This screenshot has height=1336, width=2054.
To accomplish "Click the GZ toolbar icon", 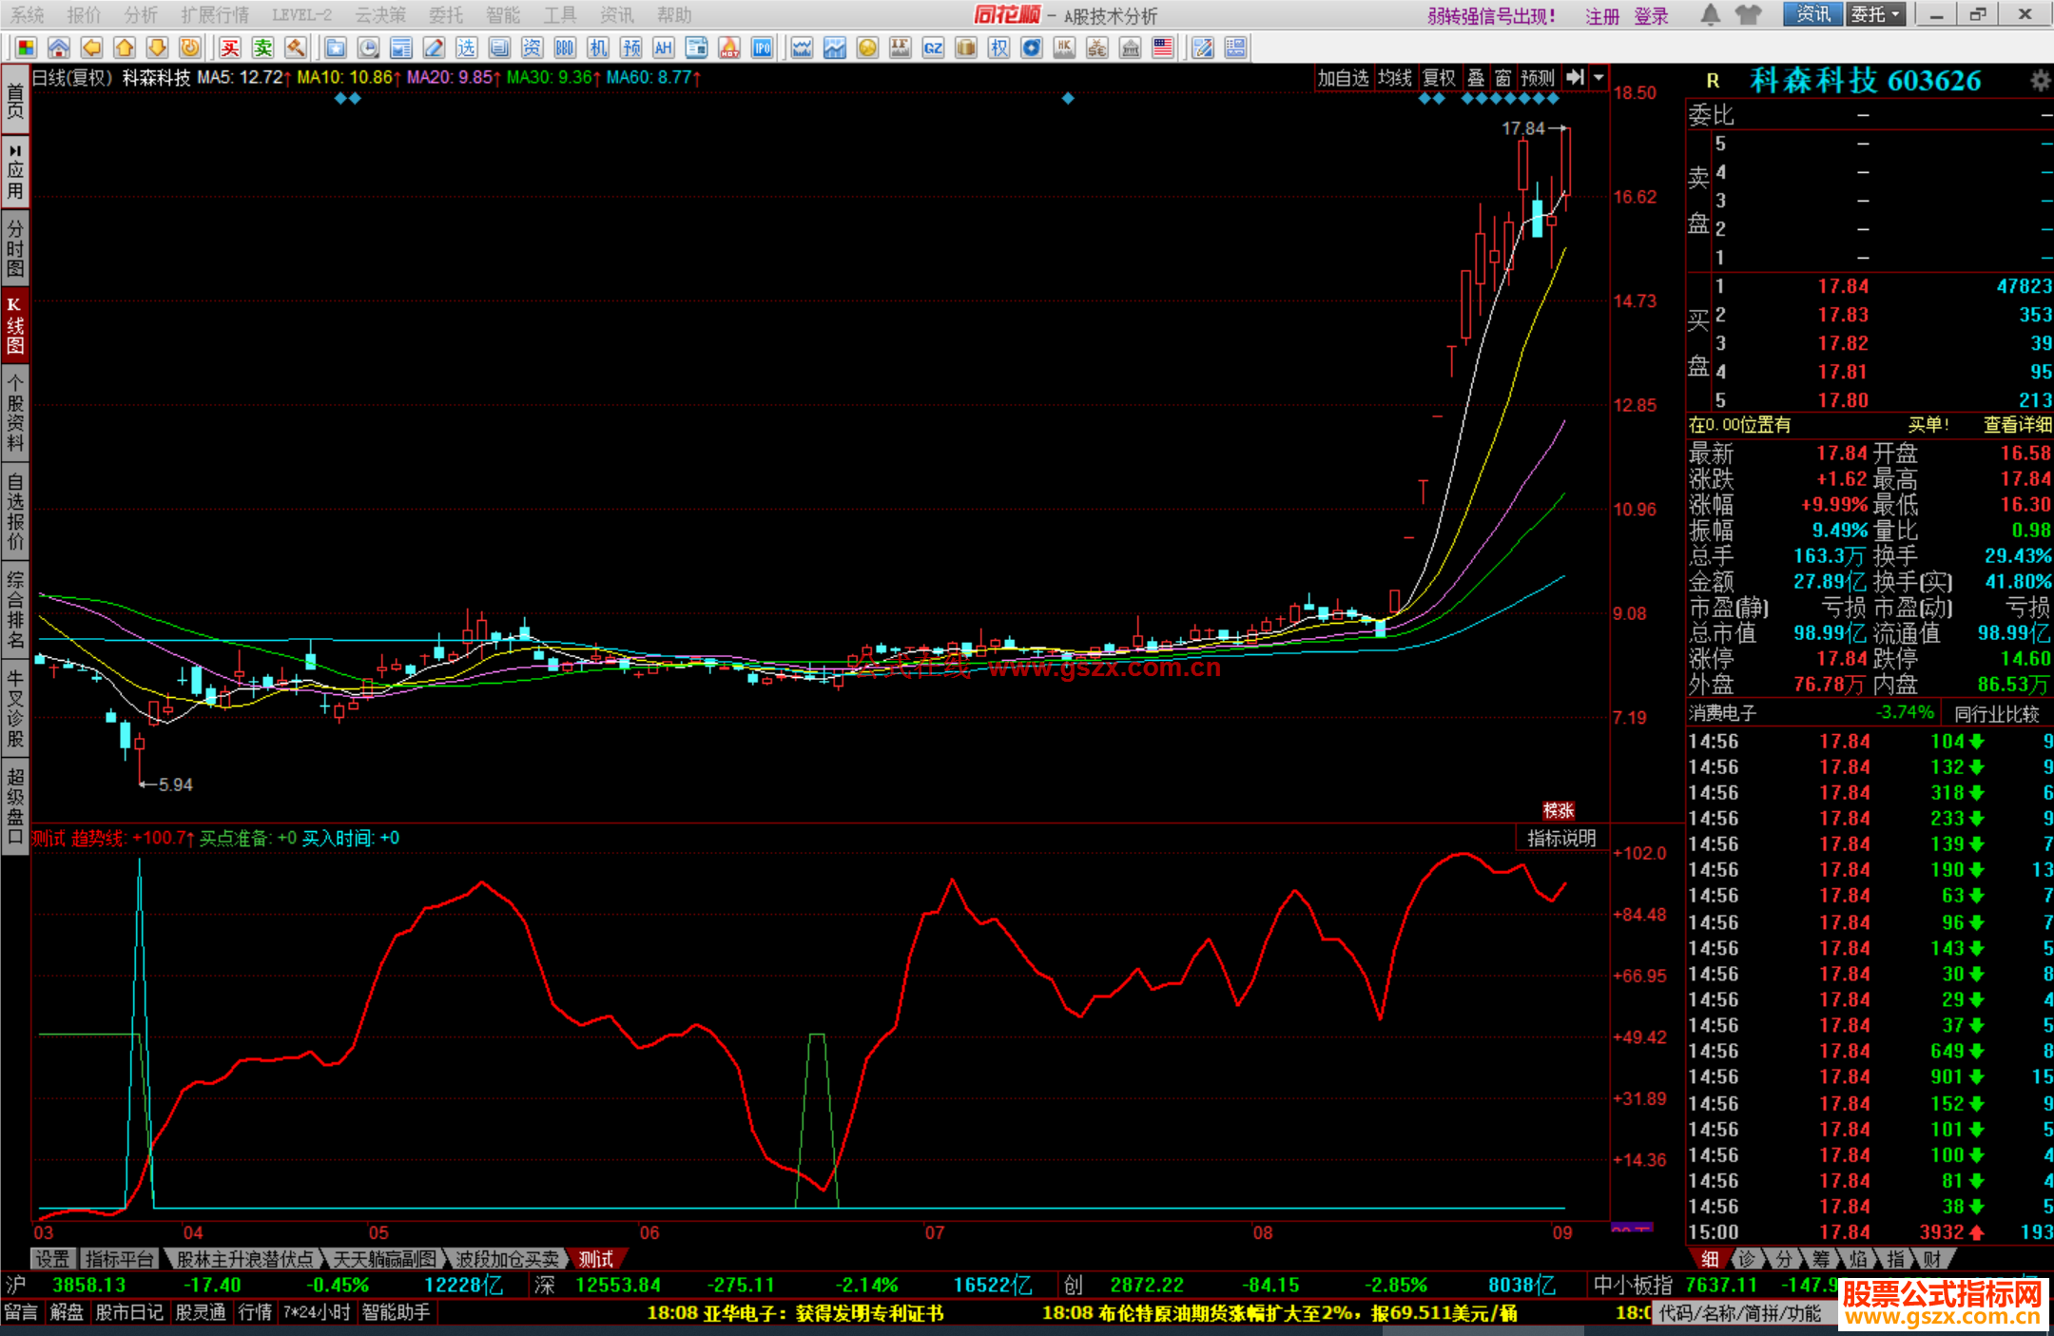I will coord(933,48).
